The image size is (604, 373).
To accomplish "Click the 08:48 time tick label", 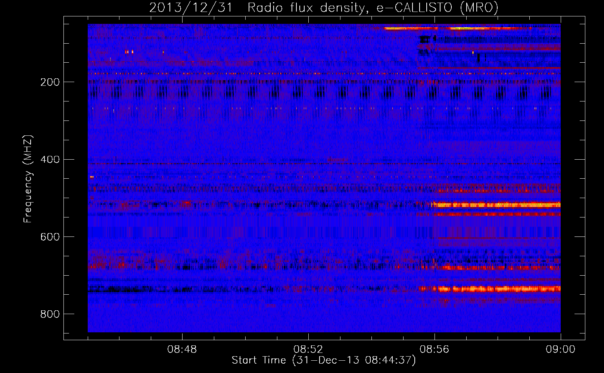I will click(x=182, y=350).
